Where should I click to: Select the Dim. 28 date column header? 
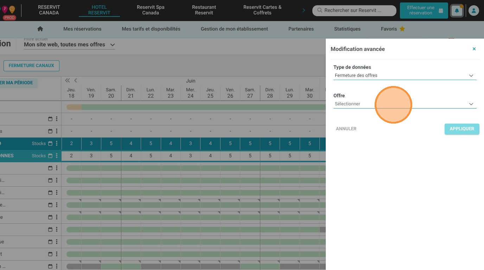pos(270,93)
